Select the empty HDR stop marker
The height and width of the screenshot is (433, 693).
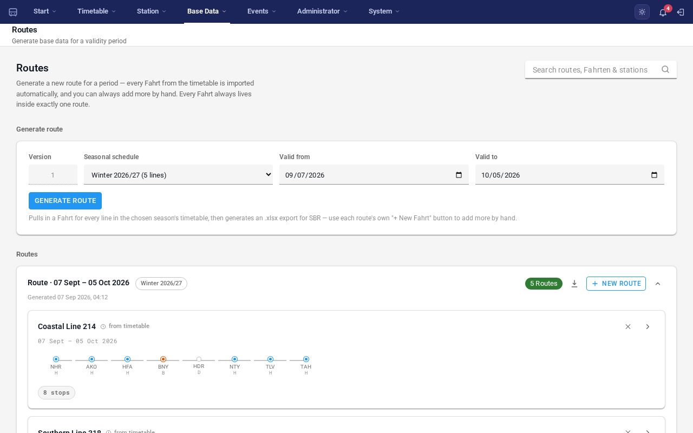pos(199,359)
